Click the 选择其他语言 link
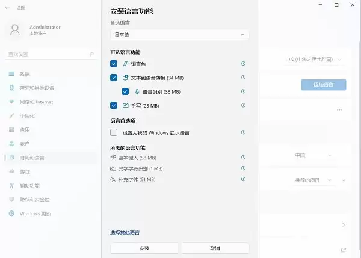361x258 pixels. pyautogui.click(x=125, y=233)
